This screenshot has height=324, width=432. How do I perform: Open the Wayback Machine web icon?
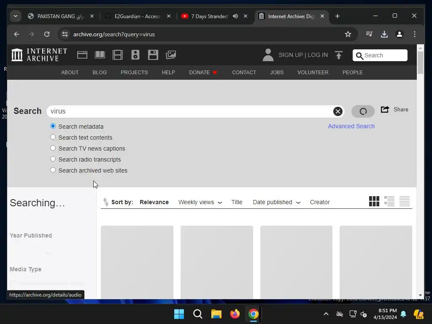(82, 55)
